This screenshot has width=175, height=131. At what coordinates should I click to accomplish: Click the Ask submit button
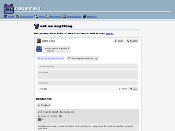133,89
